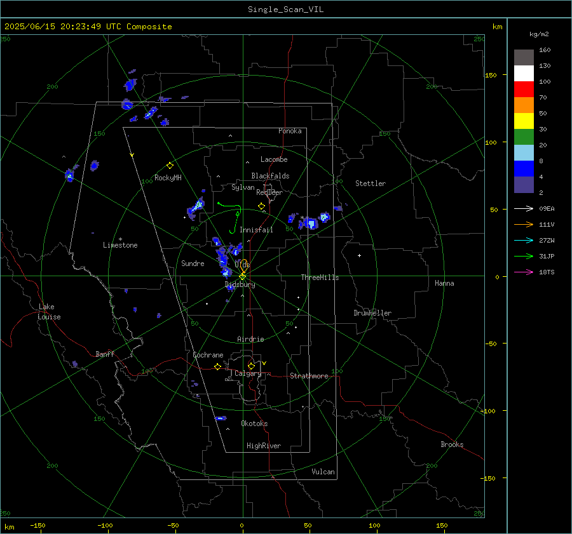Screen dimensions: 572x534
Task: Click the RockyMH label
Action: point(168,178)
